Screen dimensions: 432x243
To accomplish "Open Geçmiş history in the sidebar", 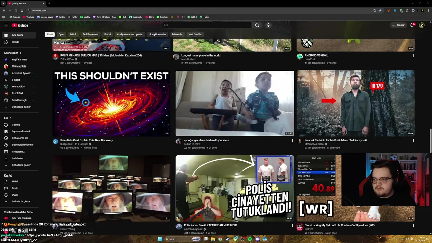I will pyautogui.click(x=19, y=125).
